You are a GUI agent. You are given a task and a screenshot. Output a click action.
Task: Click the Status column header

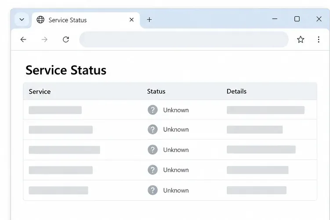pos(156,91)
